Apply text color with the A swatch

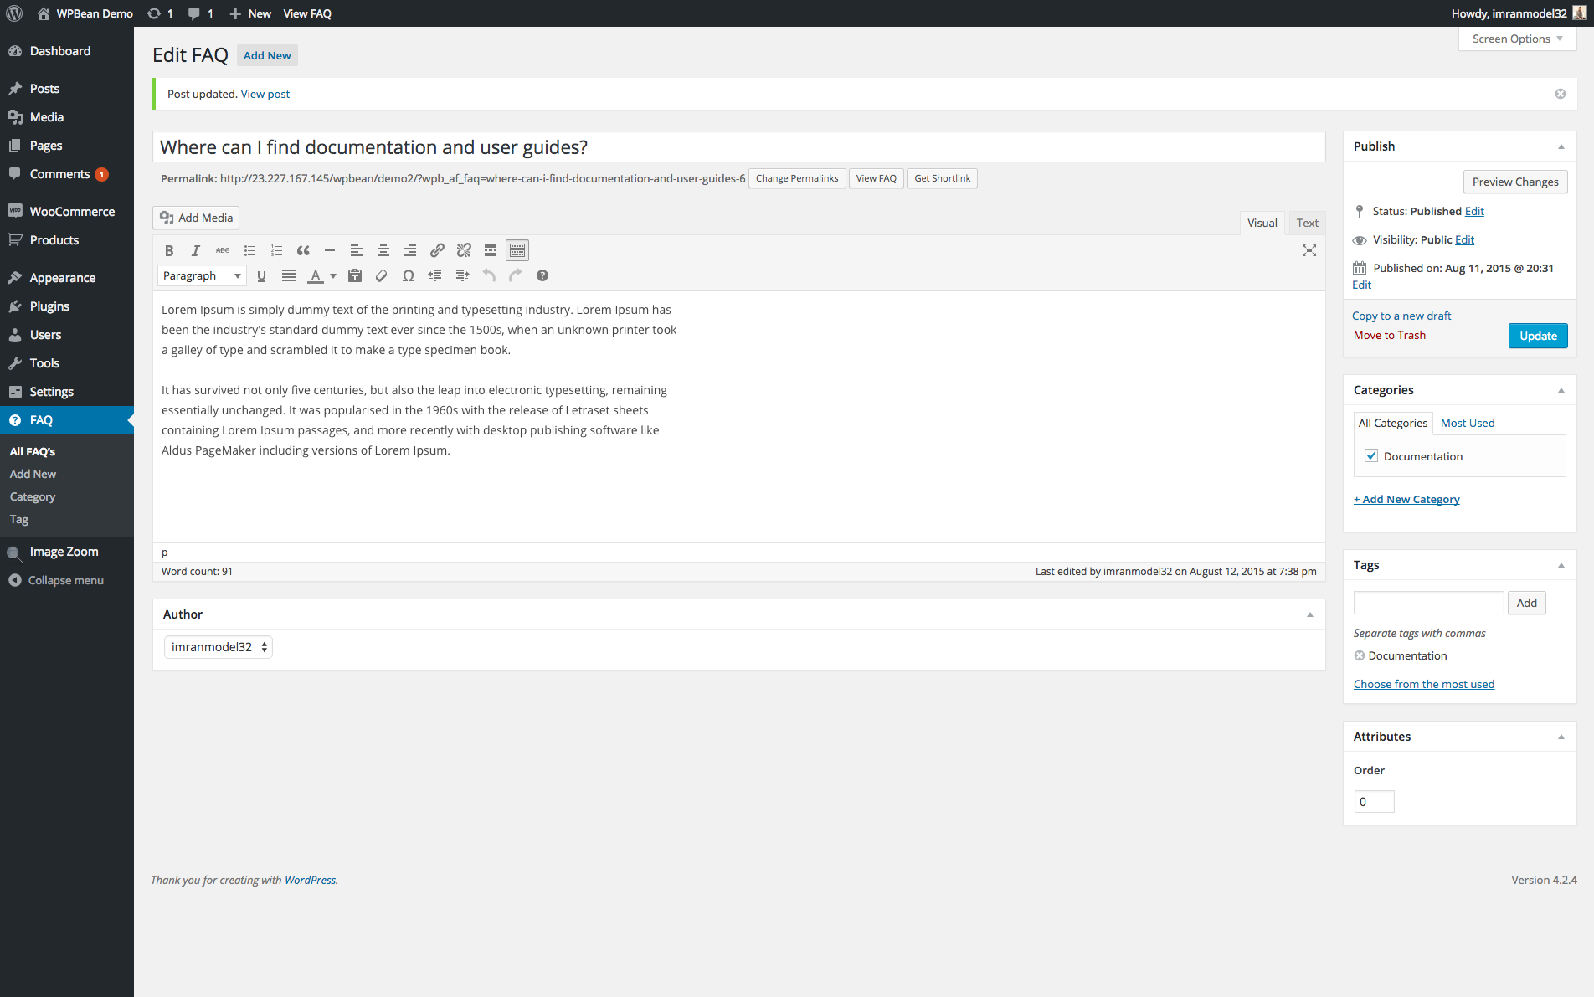tap(316, 275)
